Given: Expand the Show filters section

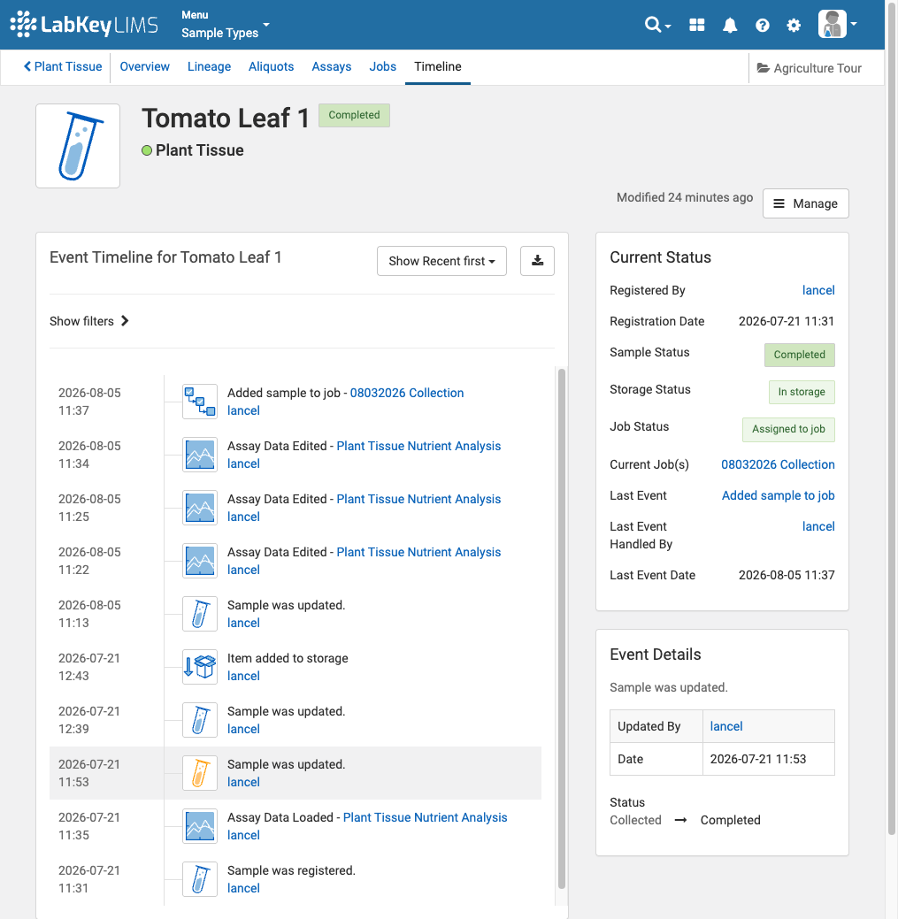Looking at the screenshot, I should pos(89,321).
